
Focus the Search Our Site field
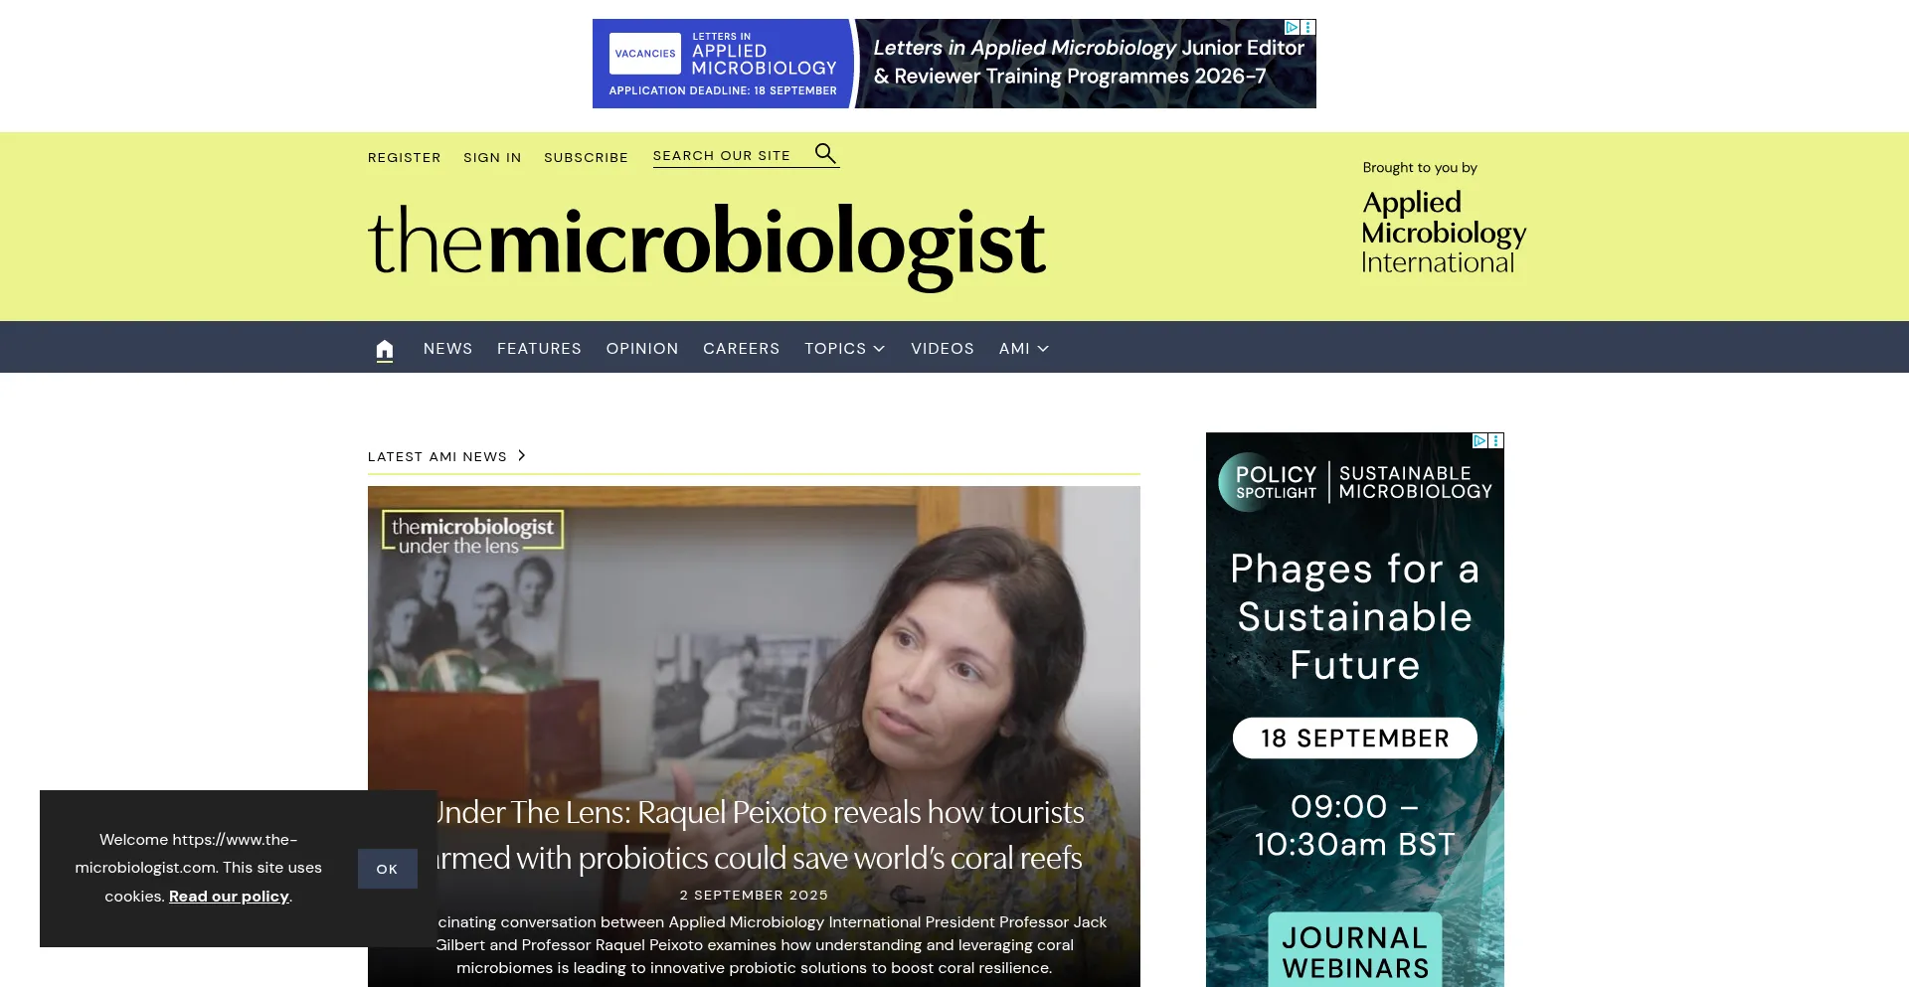pyautogui.click(x=731, y=155)
